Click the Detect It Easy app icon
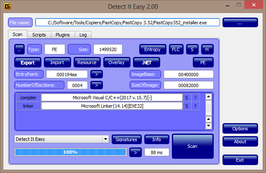 tap(8, 6)
